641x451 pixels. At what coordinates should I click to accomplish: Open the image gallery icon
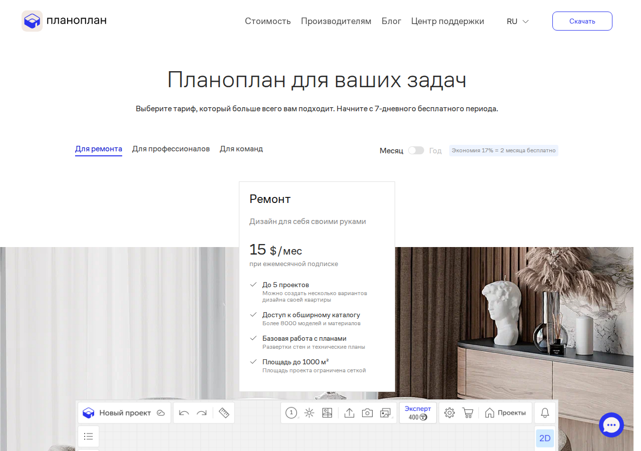click(x=385, y=413)
